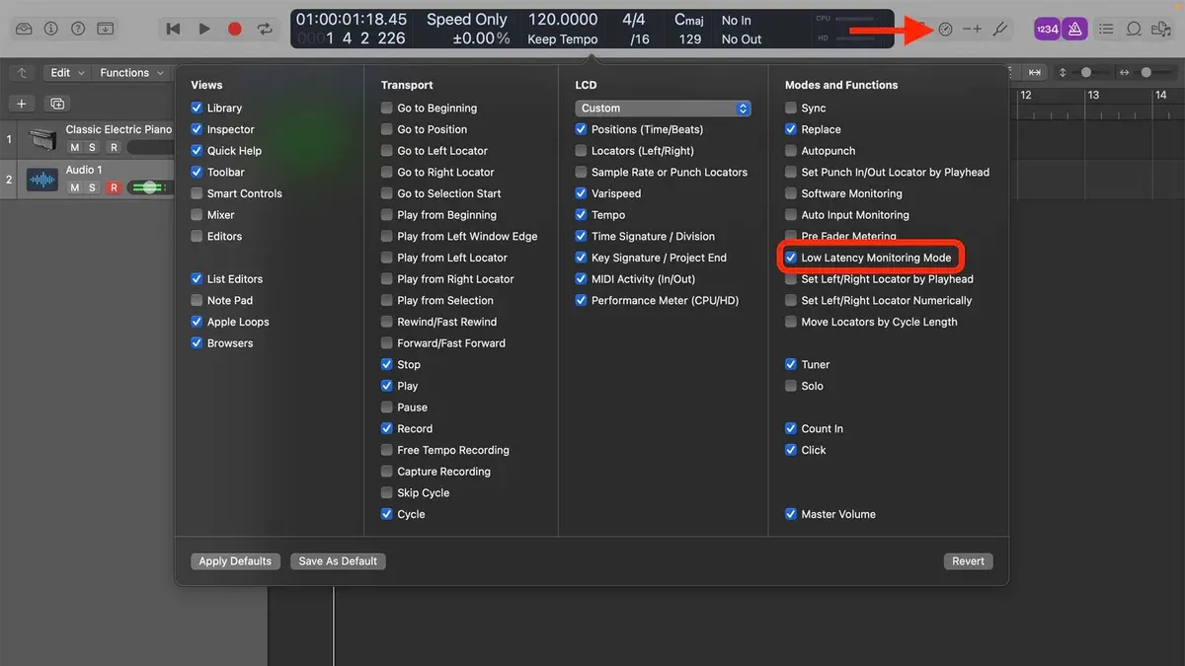Mute the Classic Electric Piano track

[x=75, y=147]
